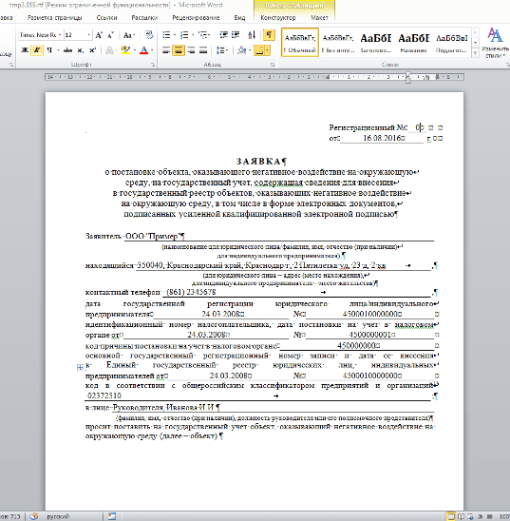Image resolution: width=510 pixels, height=521 pixels.
Task: Click into the Регистрационный № field
Action: 418,127
